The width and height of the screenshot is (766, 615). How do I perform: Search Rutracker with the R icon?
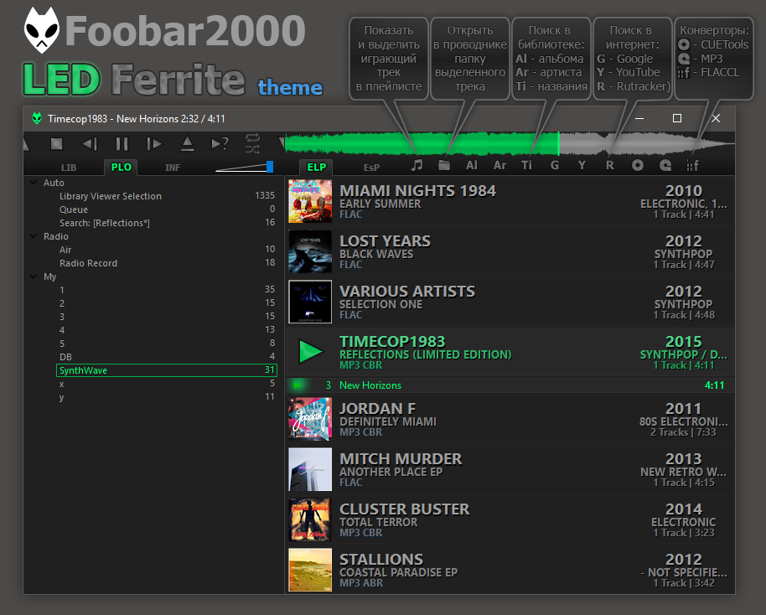609,165
